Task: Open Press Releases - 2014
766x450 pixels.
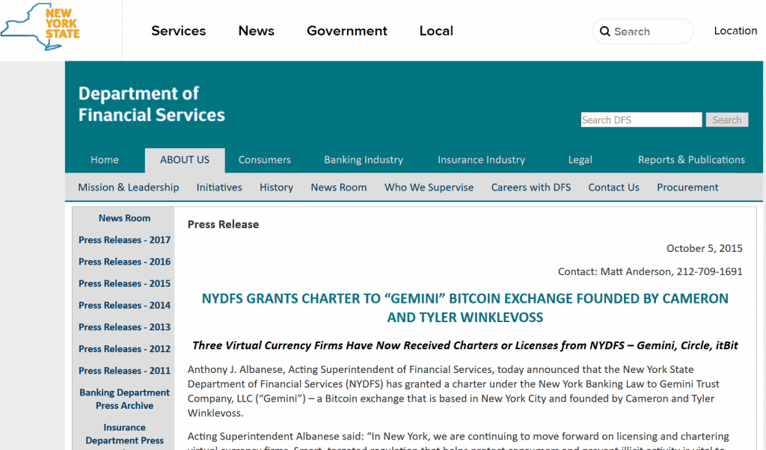Action: 125,306
